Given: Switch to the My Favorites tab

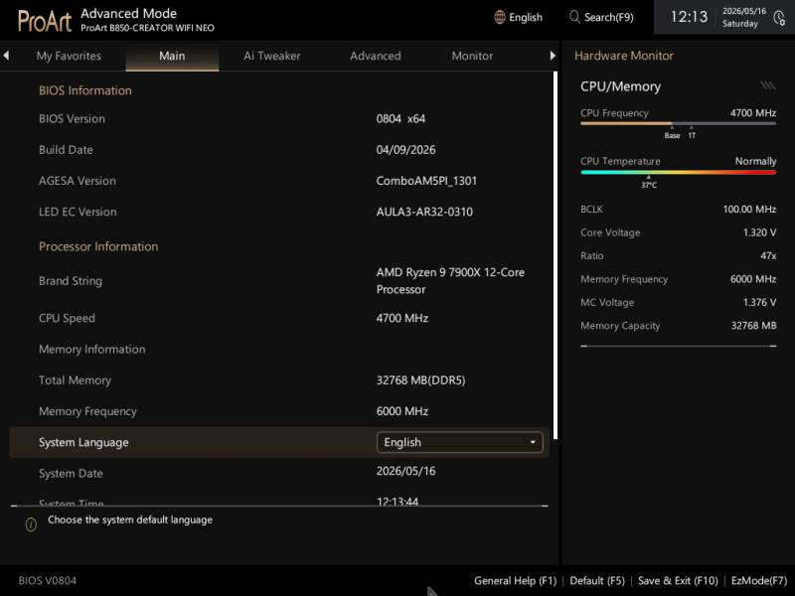Looking at the screenshot, I should (69, 56).
